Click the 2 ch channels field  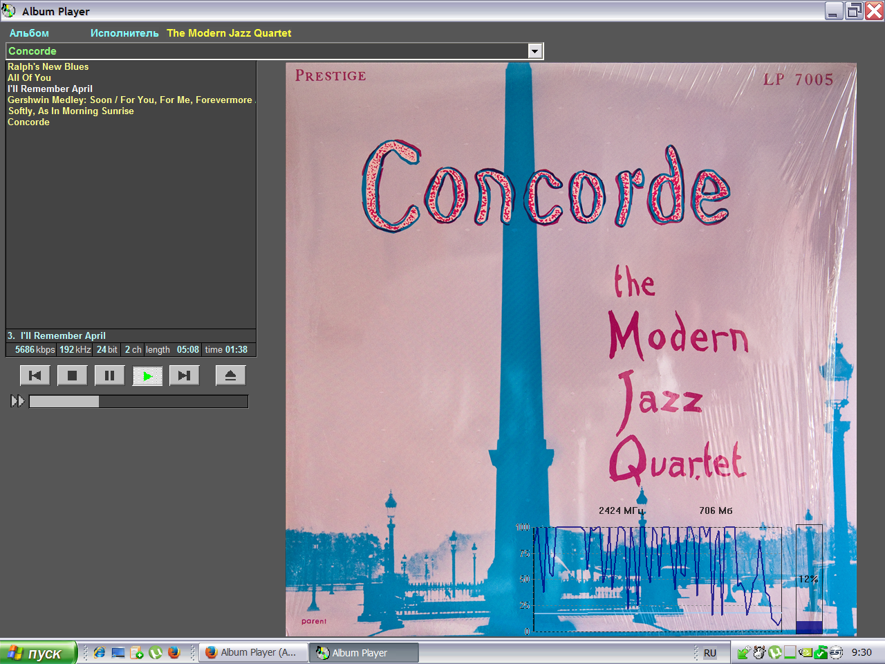point(133,350)
